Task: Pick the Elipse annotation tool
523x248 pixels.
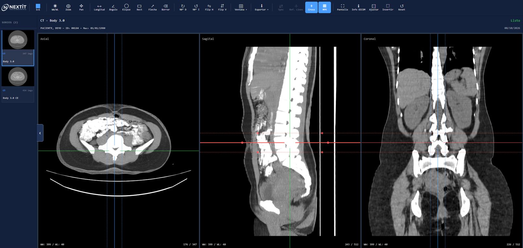Action: 126,7
